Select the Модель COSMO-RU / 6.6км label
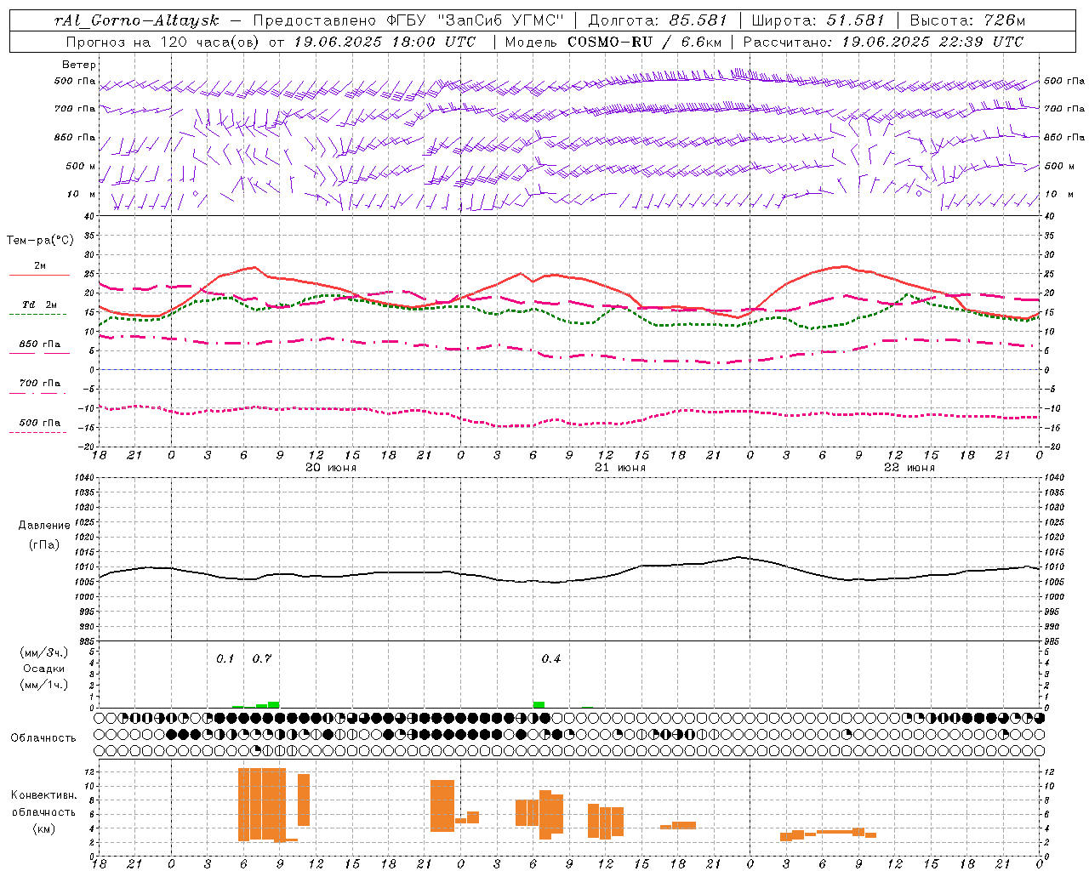Screen dimensions: 1089x871 pyautogui.click(x=613, y=42)
